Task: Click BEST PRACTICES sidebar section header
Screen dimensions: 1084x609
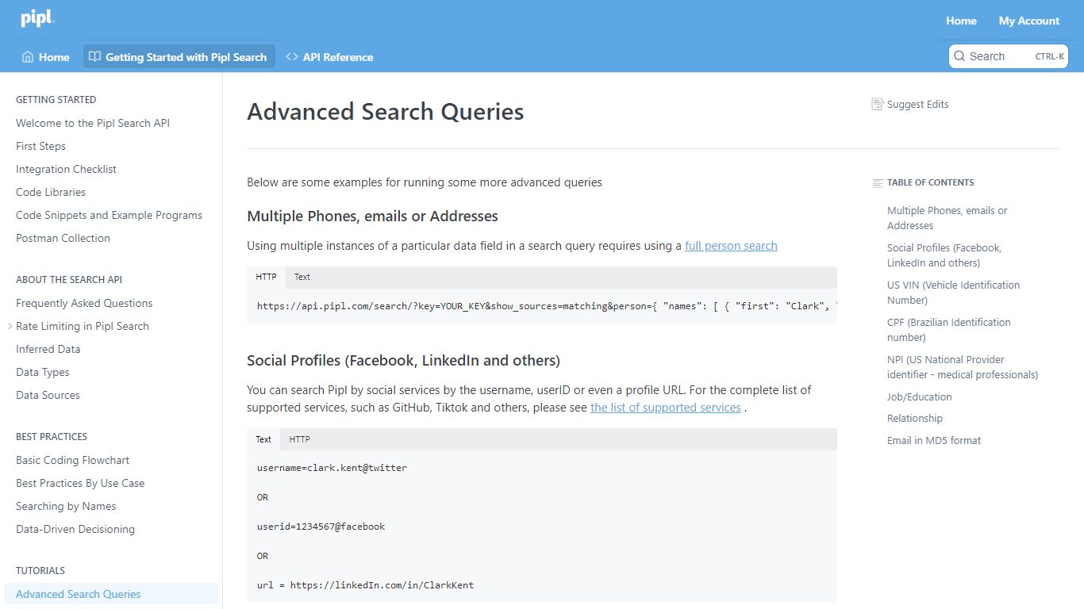Action: [x=52, y=437]
